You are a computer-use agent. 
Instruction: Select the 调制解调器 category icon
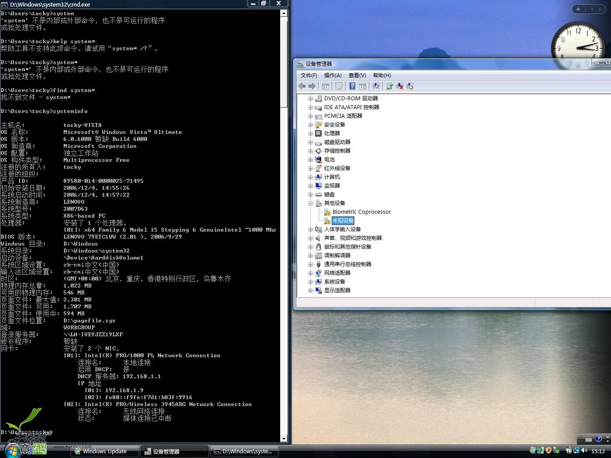(x=319, y=256)
